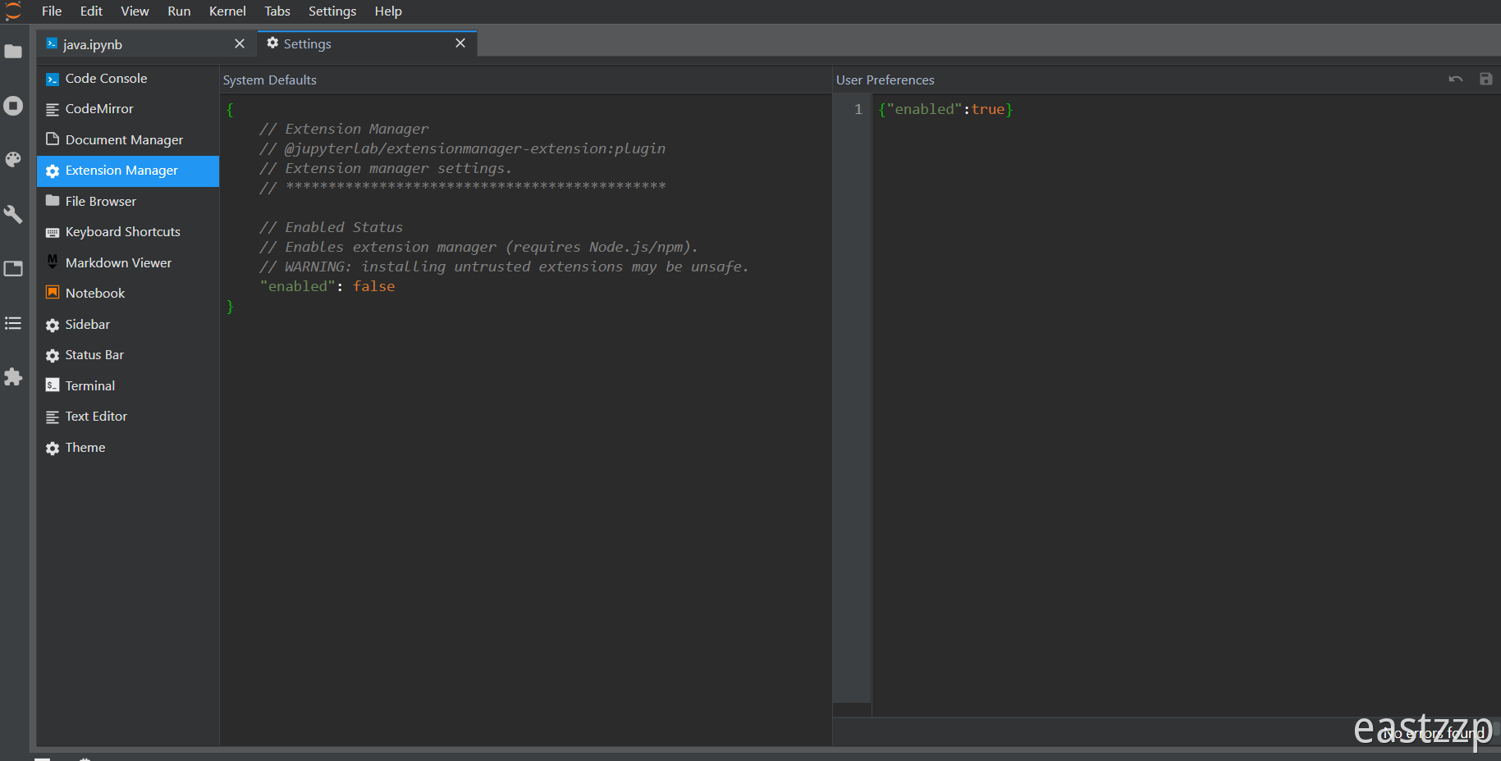Click into User Preferences editor line 1
The image size is (1501, 761).
click(1186, 109)
